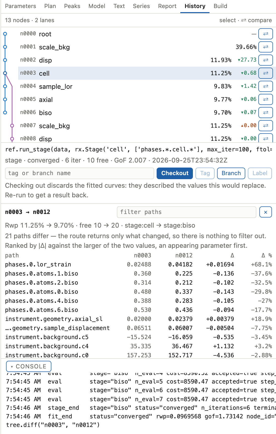
Task: Click the Tag button
Action: [x=205, y=173]
